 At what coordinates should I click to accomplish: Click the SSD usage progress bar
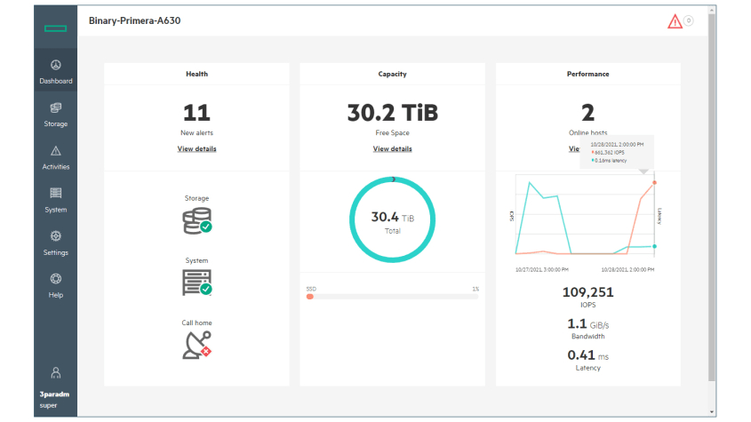[392, 297]
